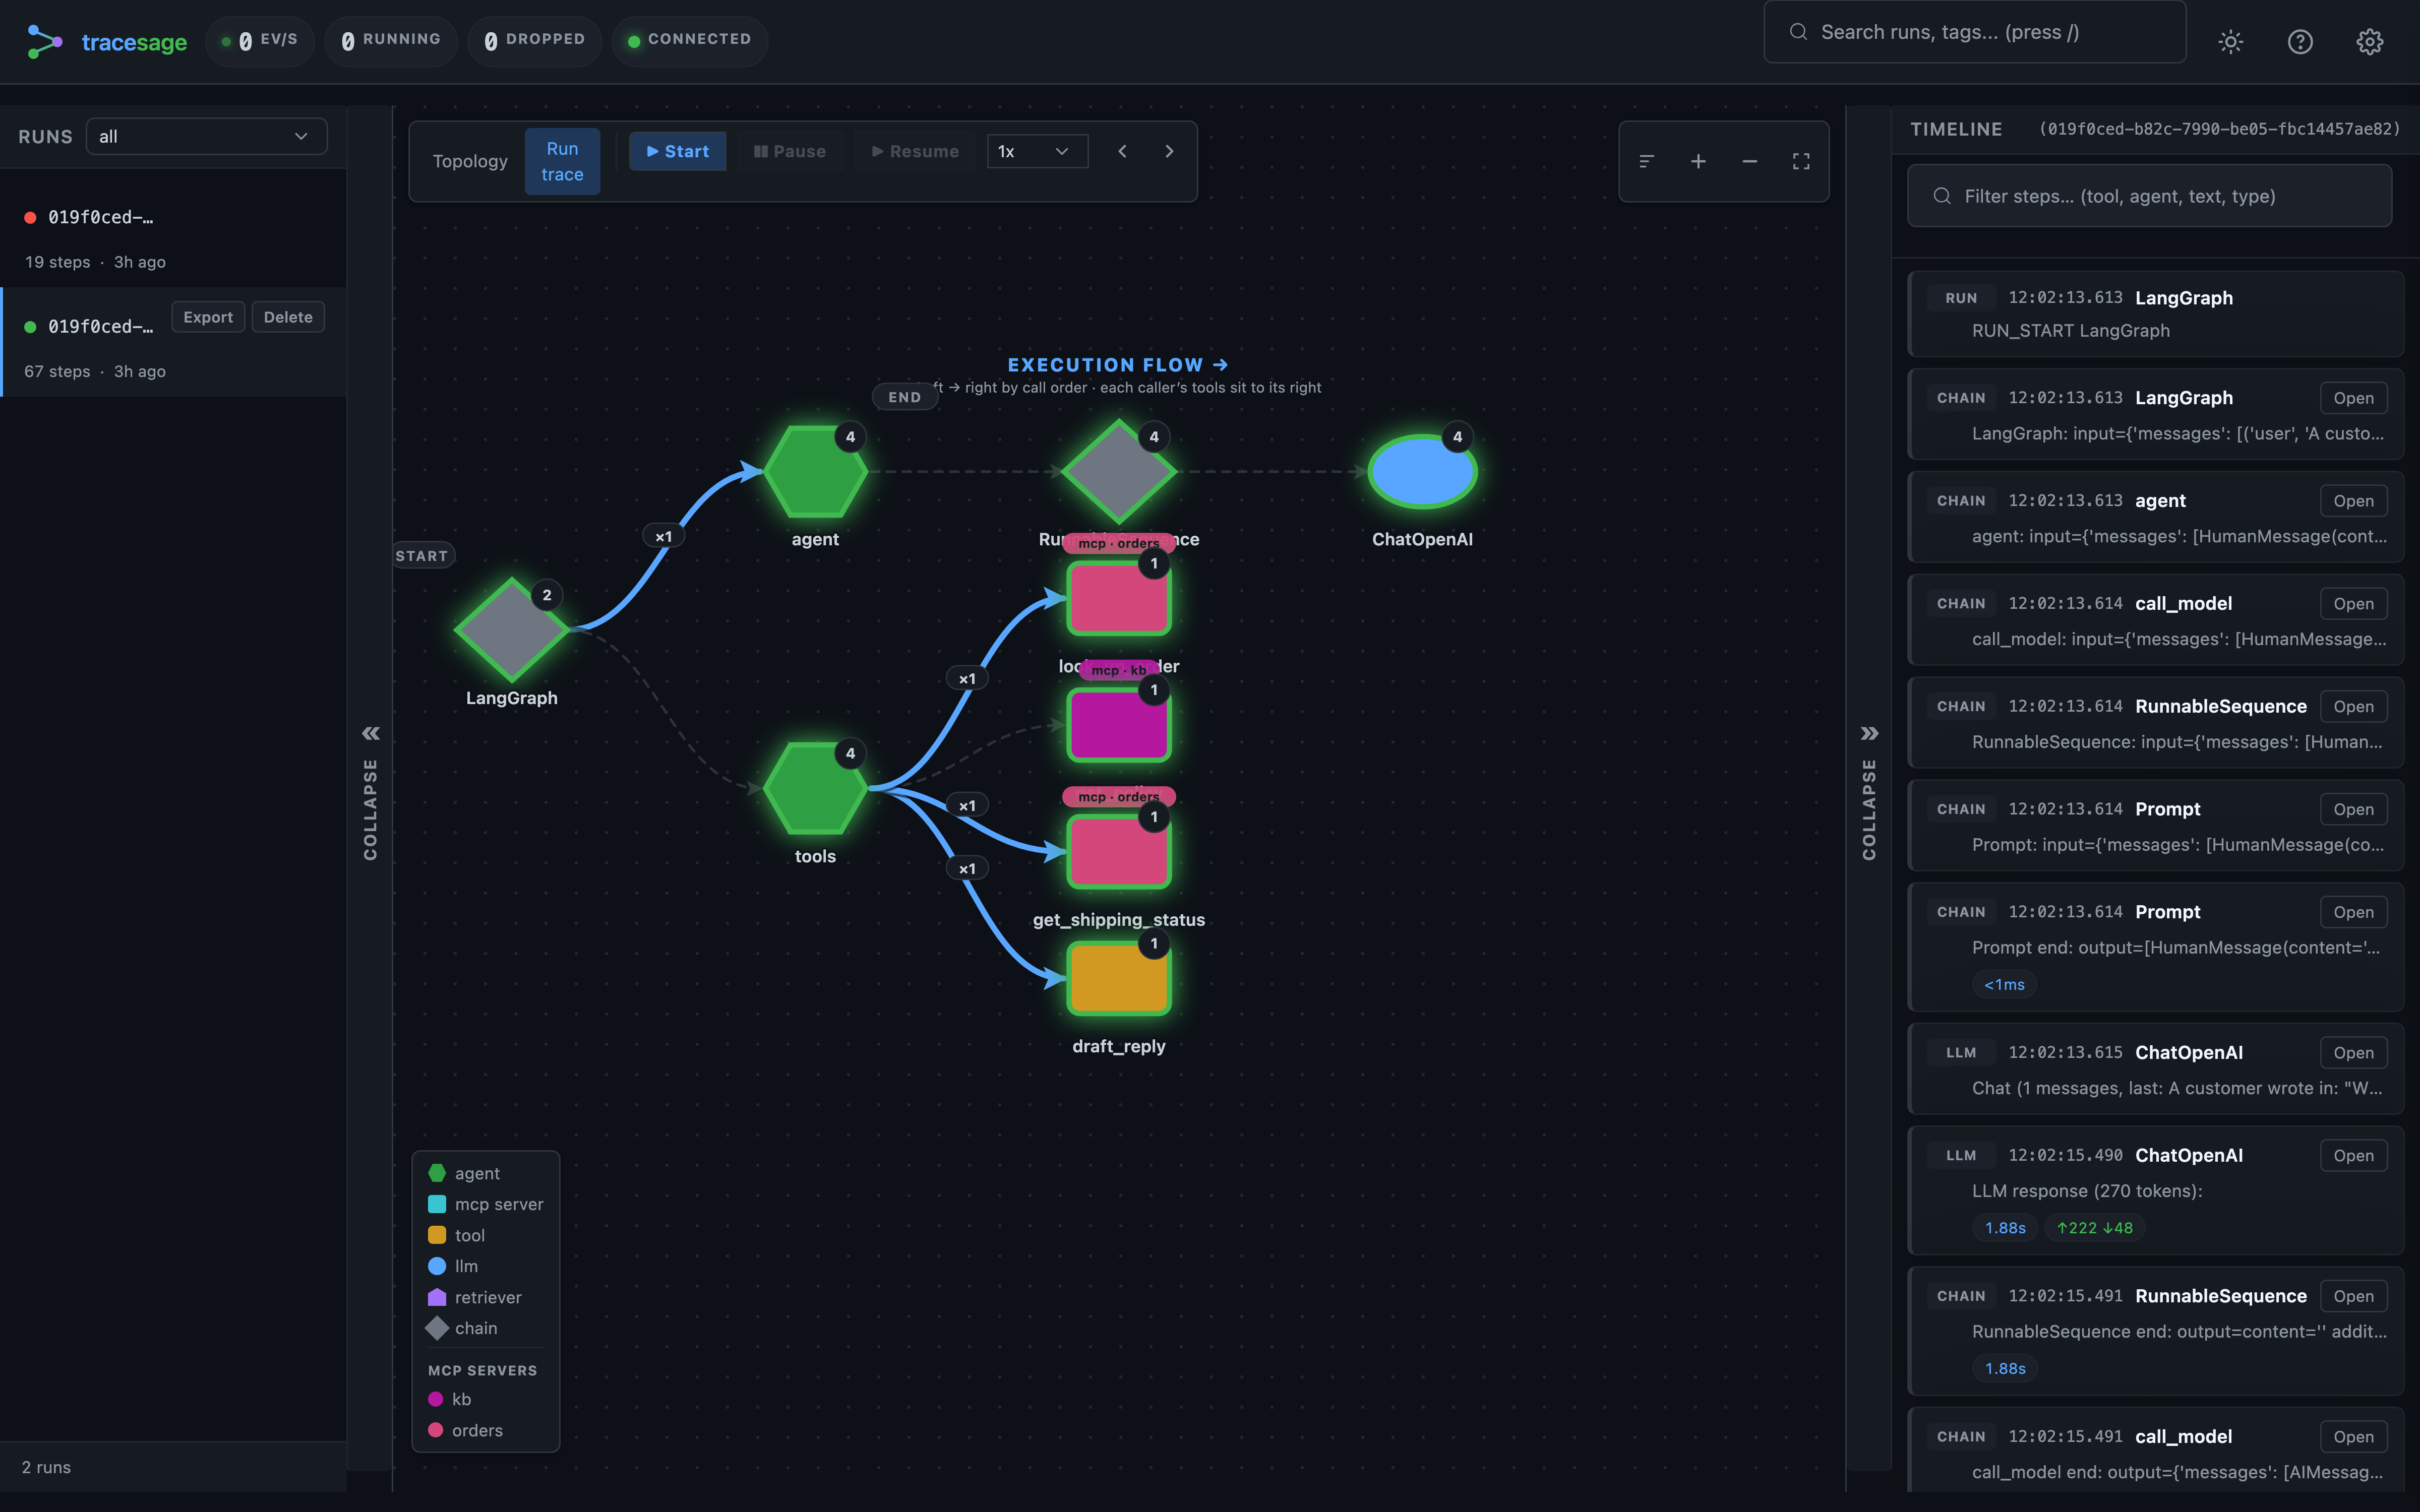The height and width of the screenshot is (1512, 2420).
Task: Start the trace playback
Action: tap(677, 151)
